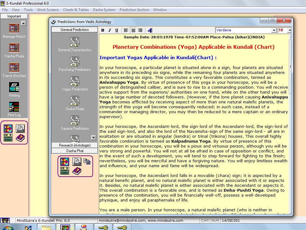Click the Important group header button
306x230 pixels.
coord(14,16)
